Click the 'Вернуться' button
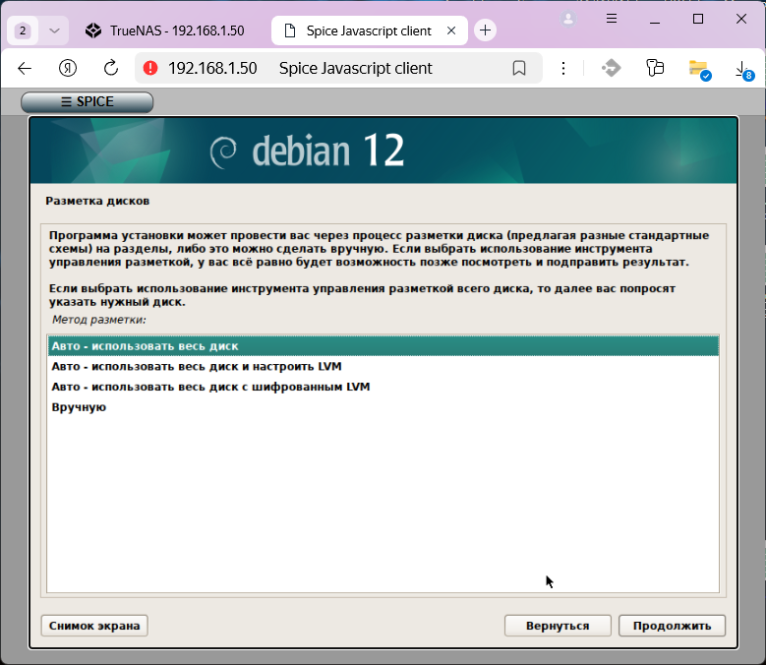 point(558,626)
